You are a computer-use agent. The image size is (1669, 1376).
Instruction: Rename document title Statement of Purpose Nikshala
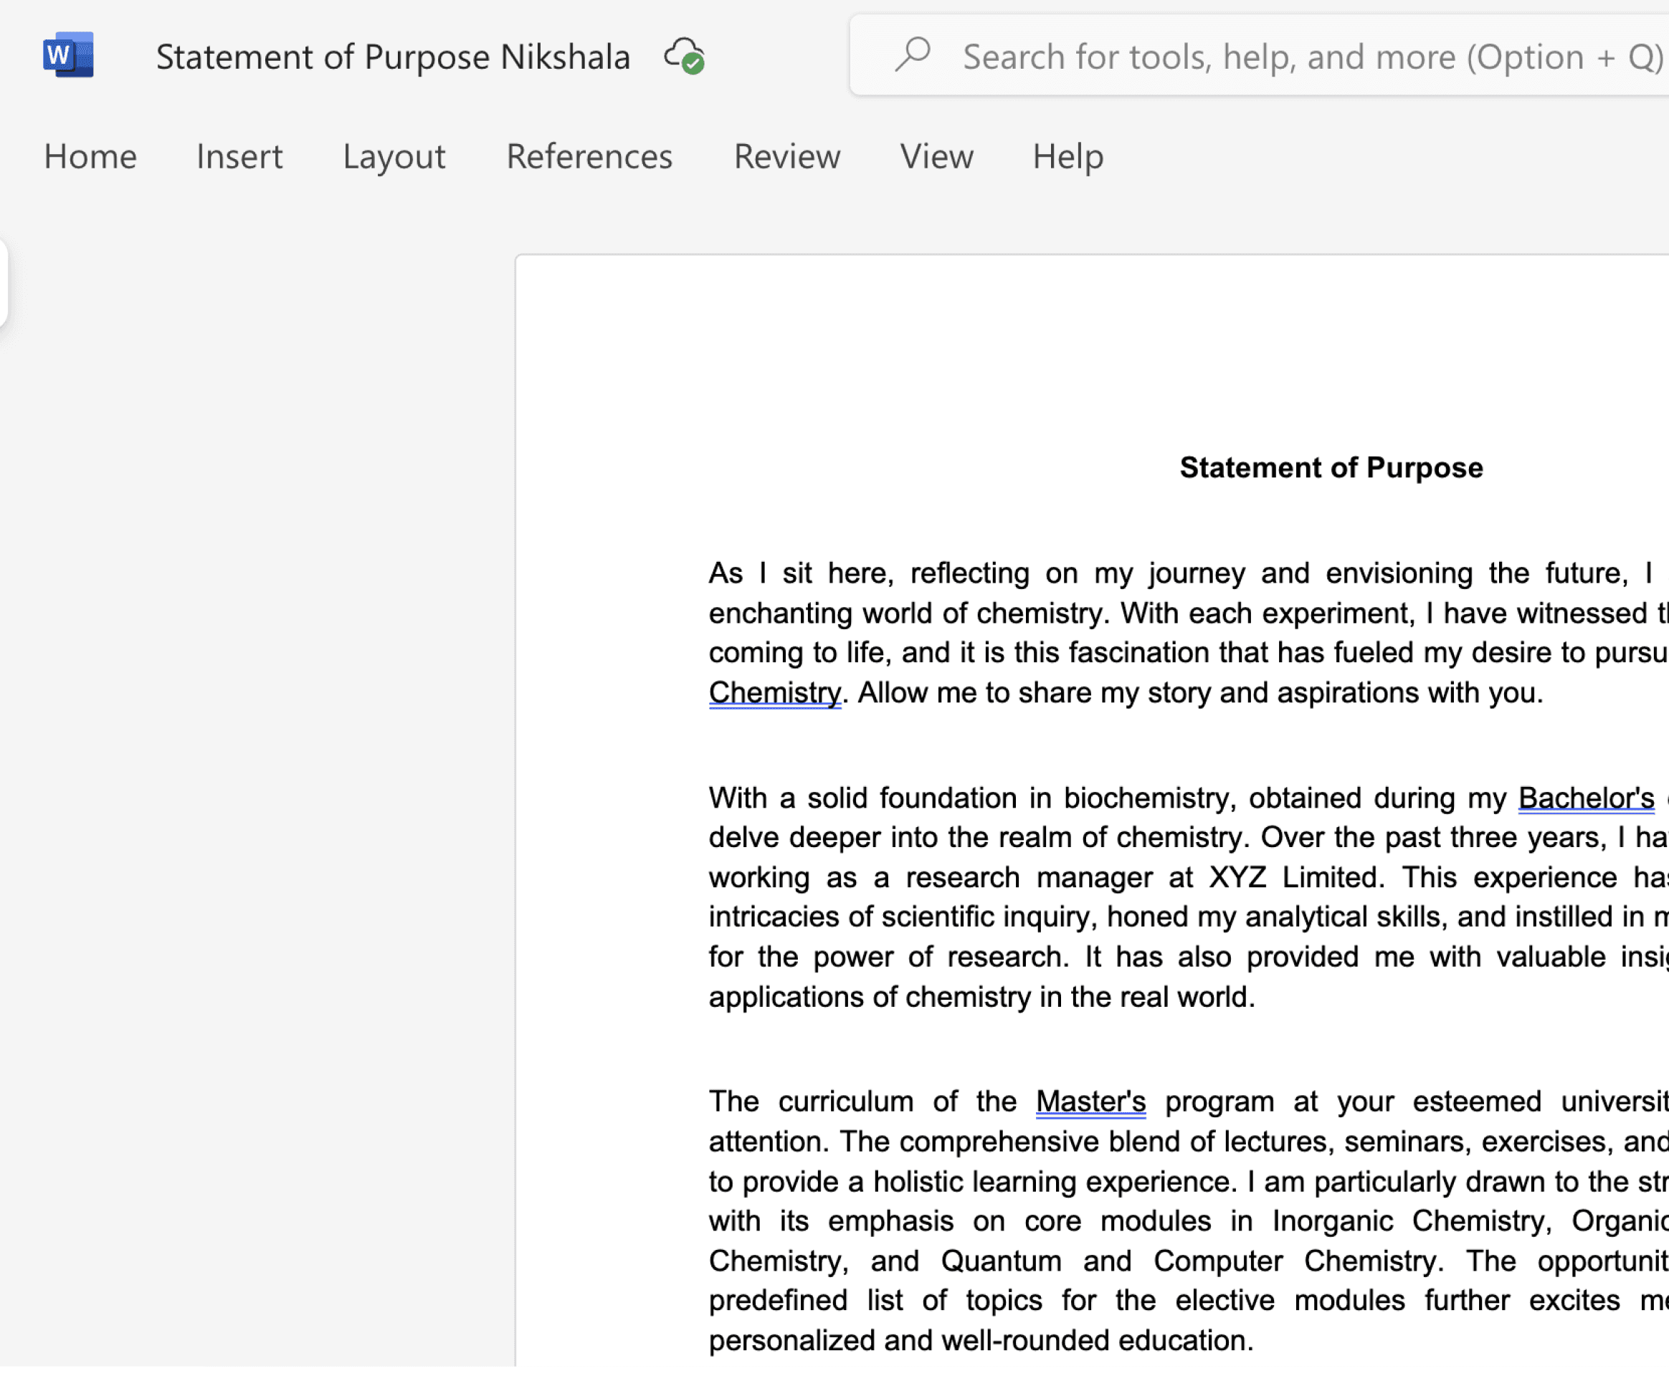[x=392, y=57]
